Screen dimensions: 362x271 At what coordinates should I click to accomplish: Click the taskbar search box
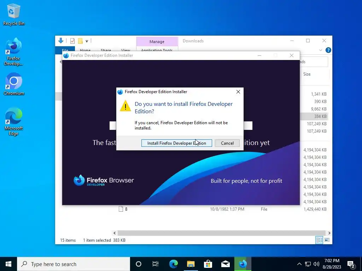[74, 264]
